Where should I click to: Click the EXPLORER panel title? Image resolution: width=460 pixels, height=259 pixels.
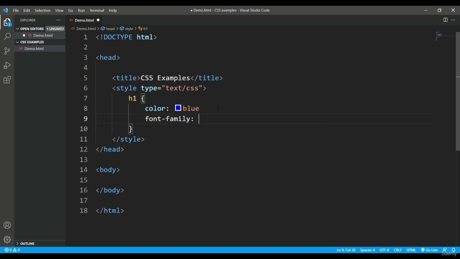tap(28, 20)
